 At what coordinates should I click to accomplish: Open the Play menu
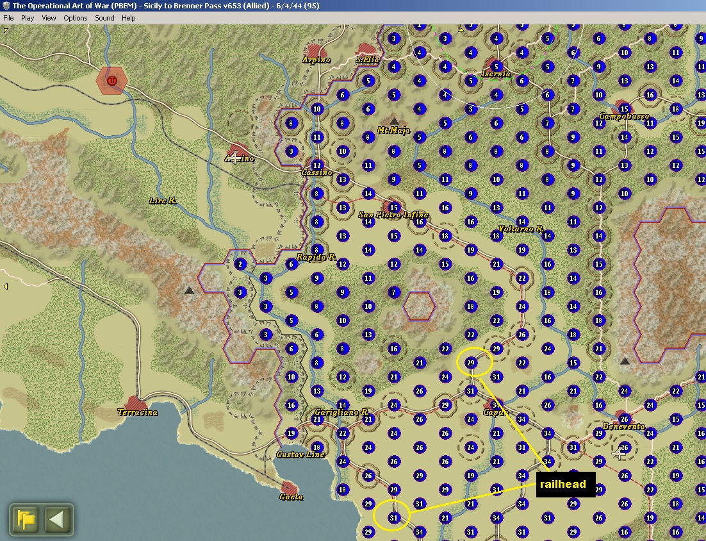click(x=28, y=18)
